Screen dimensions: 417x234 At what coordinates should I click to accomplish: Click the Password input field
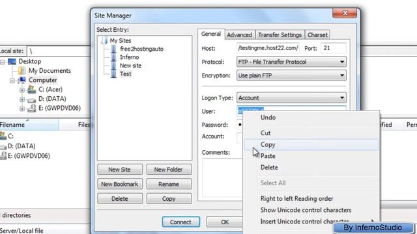point(240,125)
